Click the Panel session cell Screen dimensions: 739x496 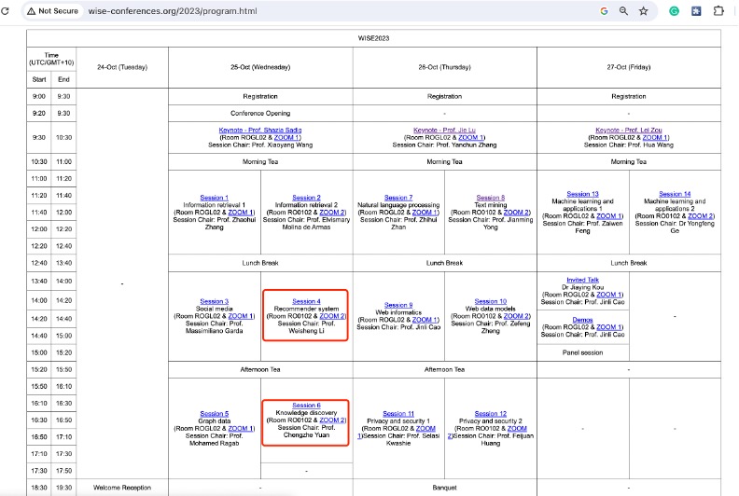[582, 352]
